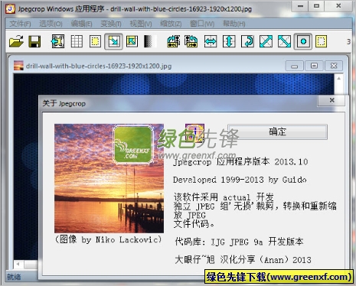This screenshot has height=286, width=356.
Task: Maximize the main Jpegcrop window
Action: coord(316,6)
